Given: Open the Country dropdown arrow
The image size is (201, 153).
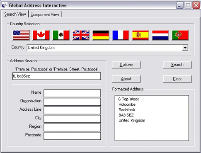Looking at the screenshot, I should click(185, 48).
